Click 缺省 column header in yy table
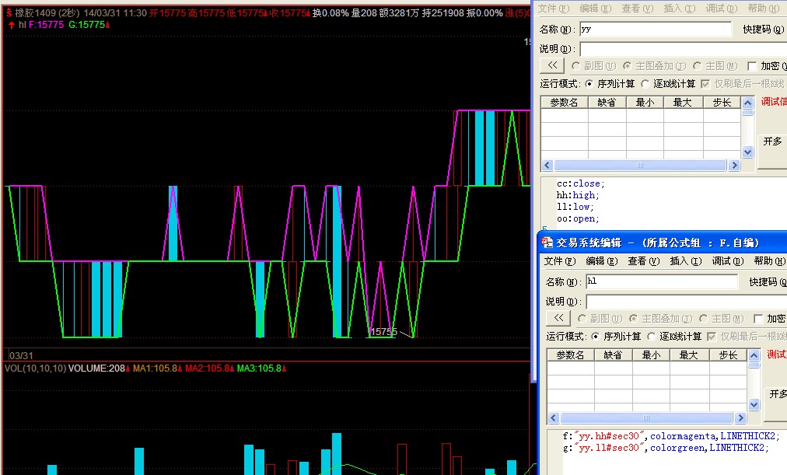The width and height of the screenshot is (787, 475). point(607,103)
